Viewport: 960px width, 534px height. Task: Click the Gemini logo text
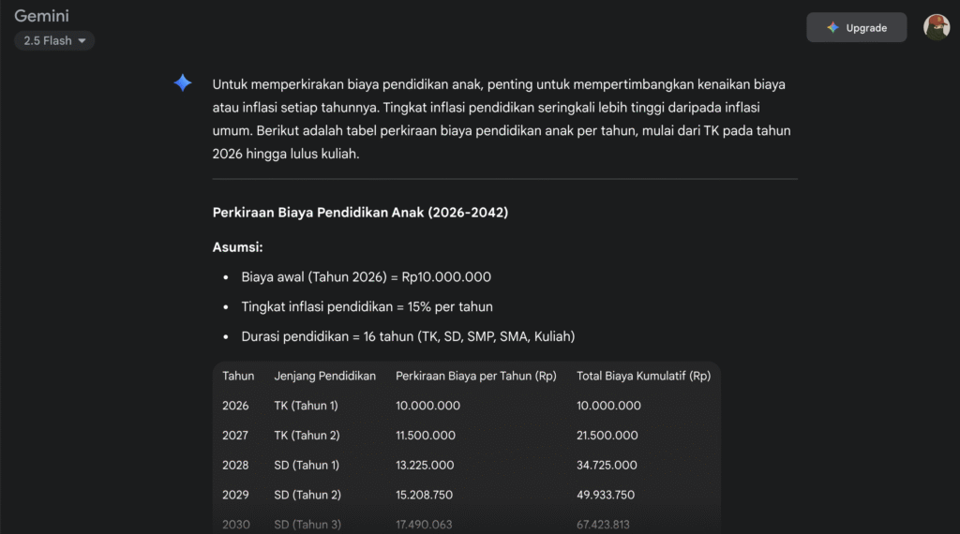point(41,16)
